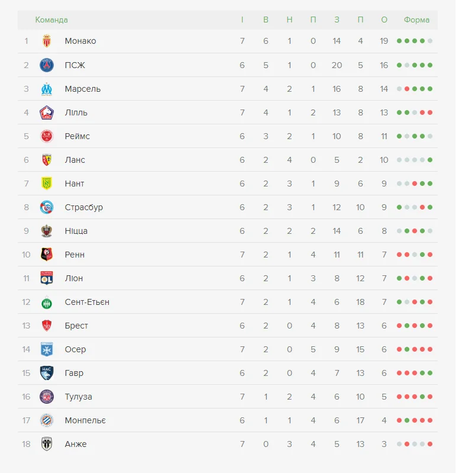
Task: Click the Анже row position number 18
Action: 26,444
